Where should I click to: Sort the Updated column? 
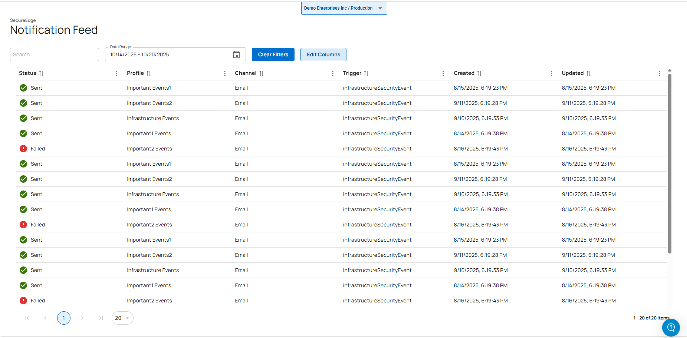589,73
